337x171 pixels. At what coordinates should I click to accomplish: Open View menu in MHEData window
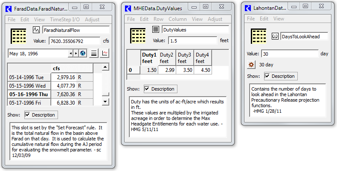(x=198, y=19)
